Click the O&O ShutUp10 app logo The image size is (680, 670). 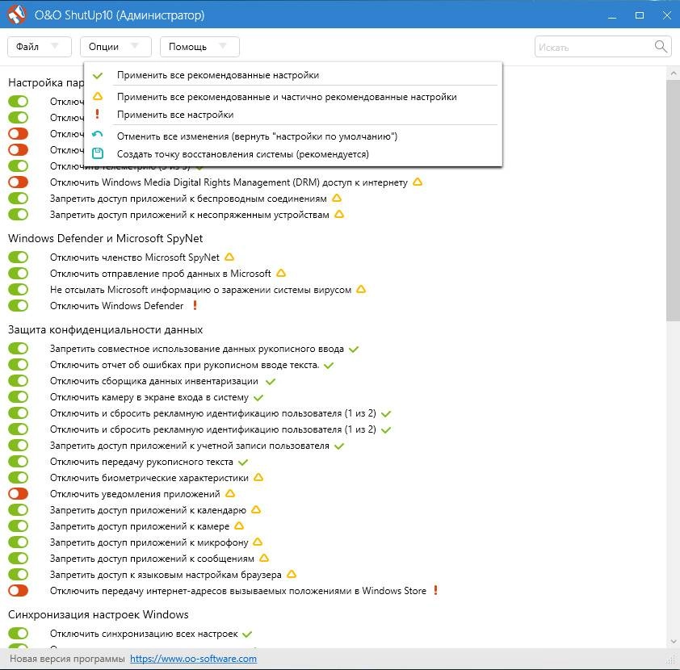coord(16,15)
